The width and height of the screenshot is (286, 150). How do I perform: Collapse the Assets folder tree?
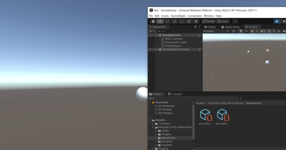click(x=150, y=120)
